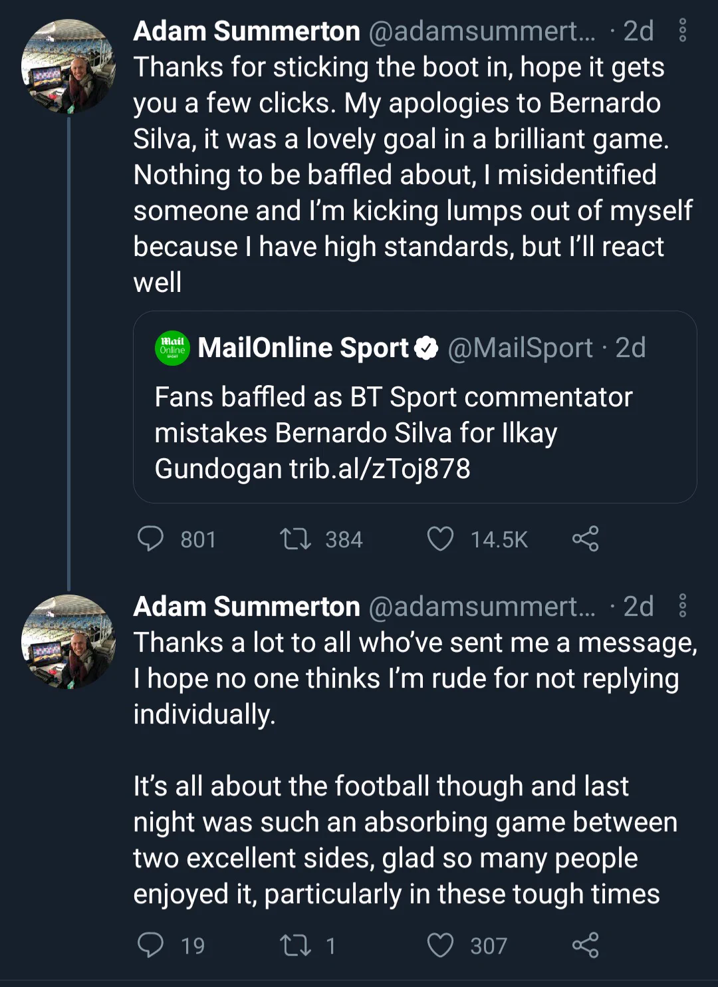Open the Adam Summerton name on first tweet
The image size is (718, 987).
247,31
